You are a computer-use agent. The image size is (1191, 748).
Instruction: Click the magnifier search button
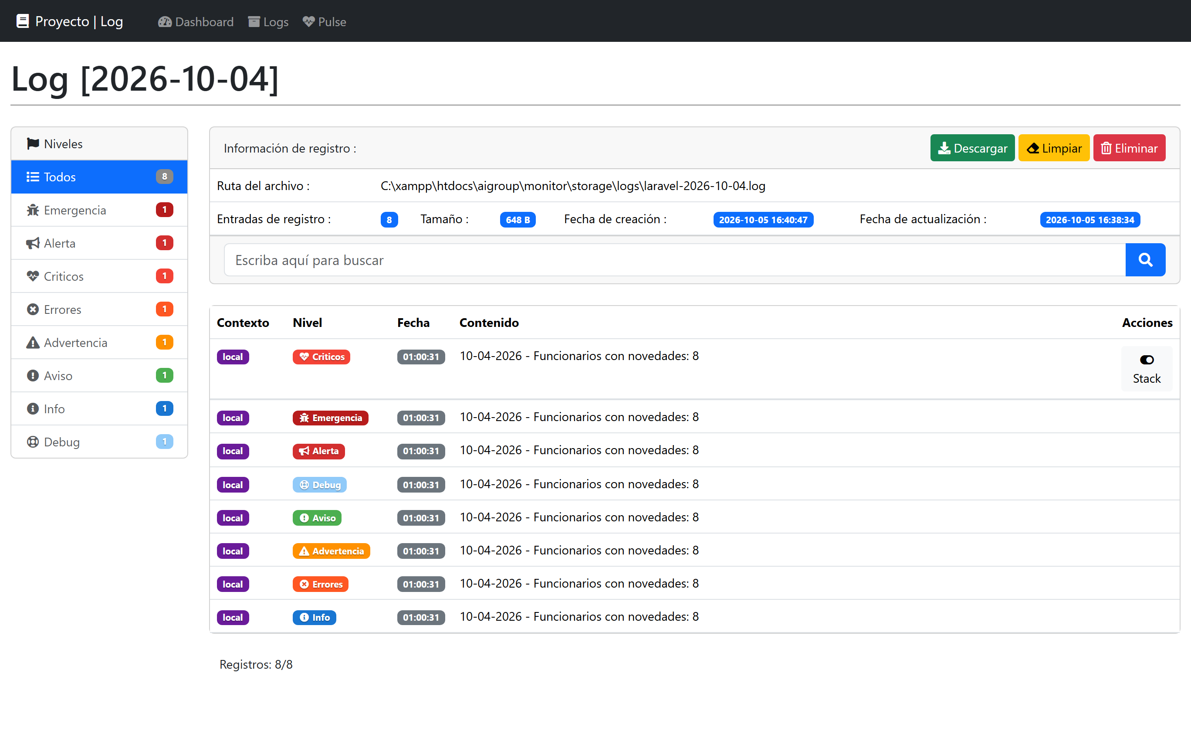point(1145,260)
